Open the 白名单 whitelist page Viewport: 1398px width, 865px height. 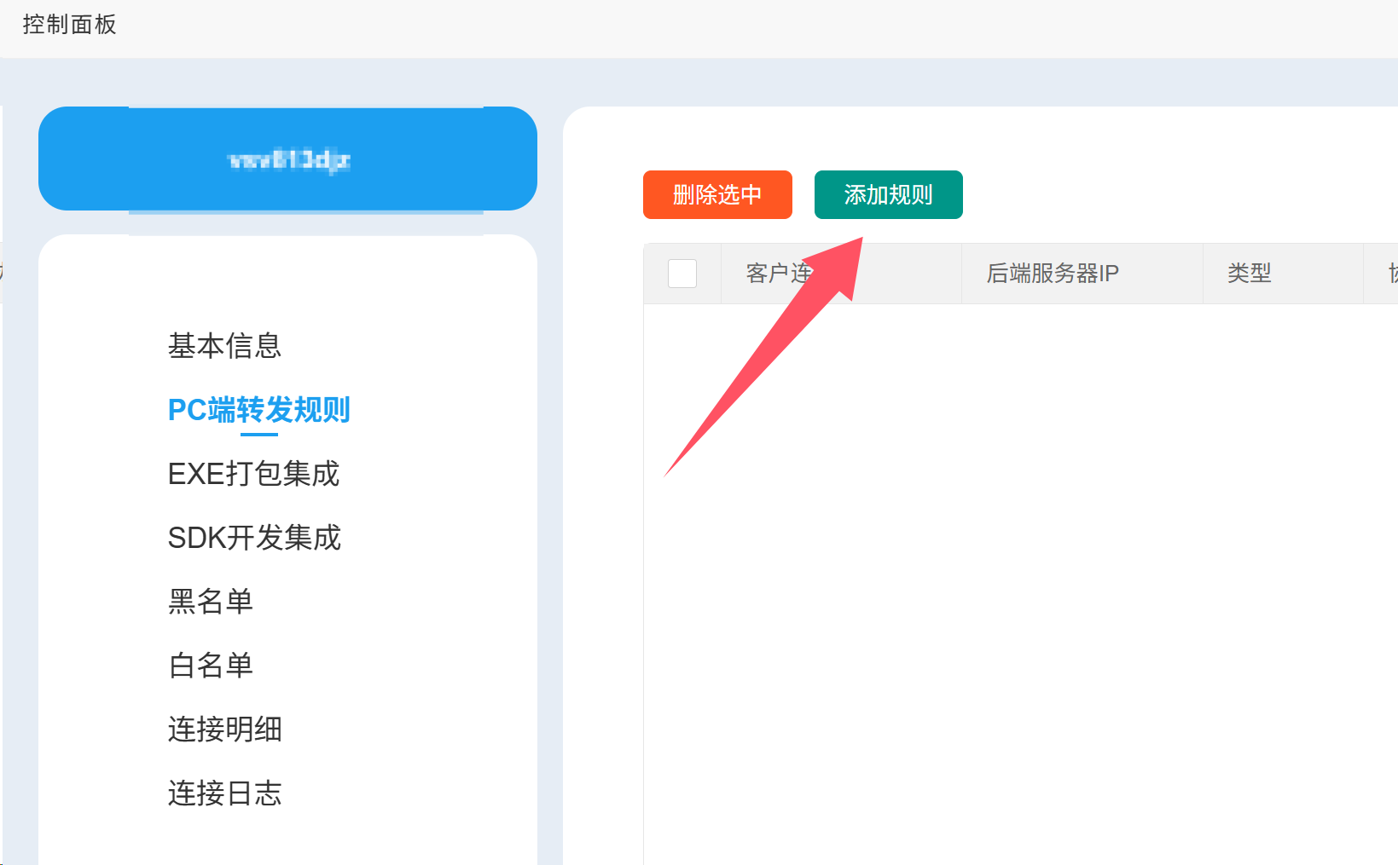(211, 666)
